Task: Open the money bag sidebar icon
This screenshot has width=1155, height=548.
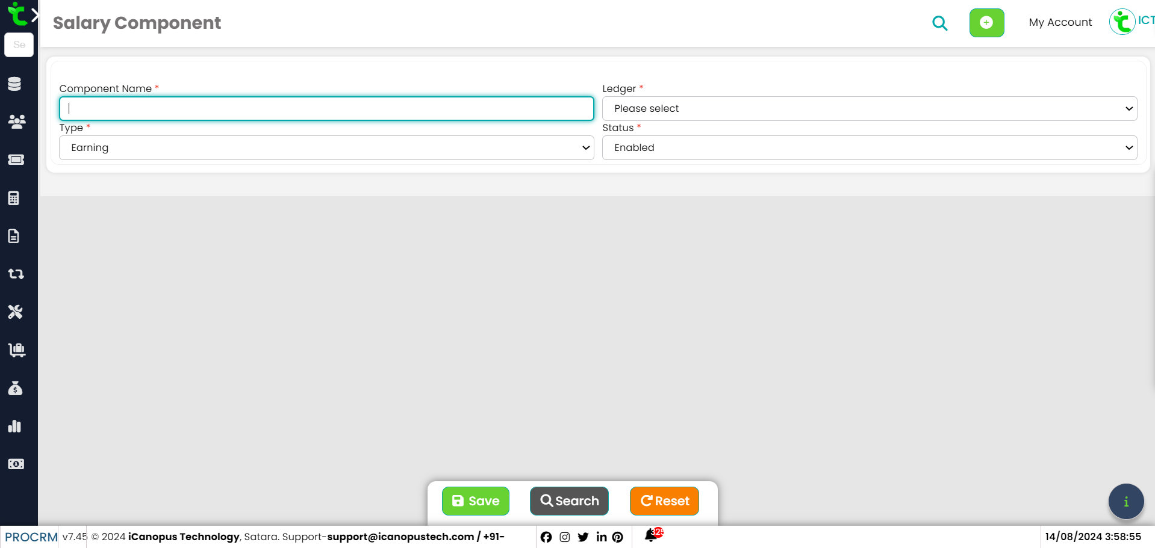Action: tap(16, 389)
